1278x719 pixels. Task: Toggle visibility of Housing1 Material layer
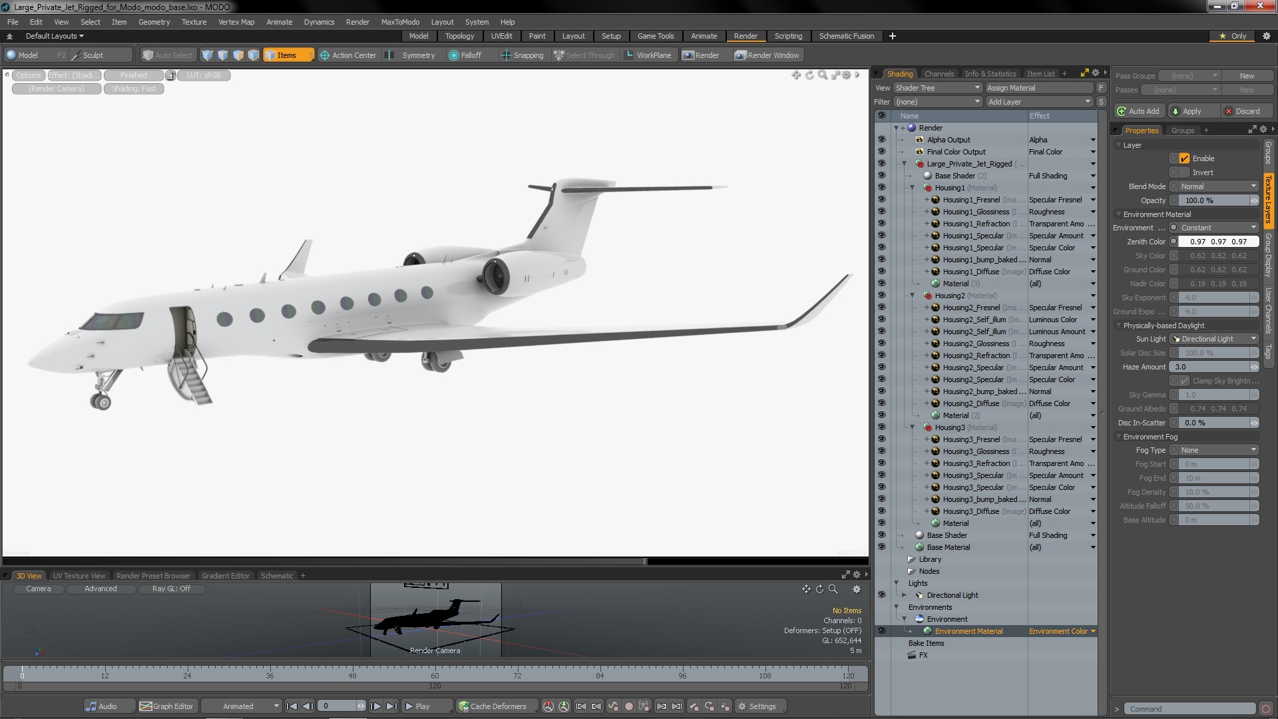[x=881, y=187]
